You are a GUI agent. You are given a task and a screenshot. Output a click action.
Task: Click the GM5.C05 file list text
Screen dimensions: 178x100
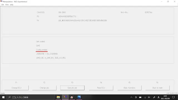pyautogui.click(x=51, y=58)
